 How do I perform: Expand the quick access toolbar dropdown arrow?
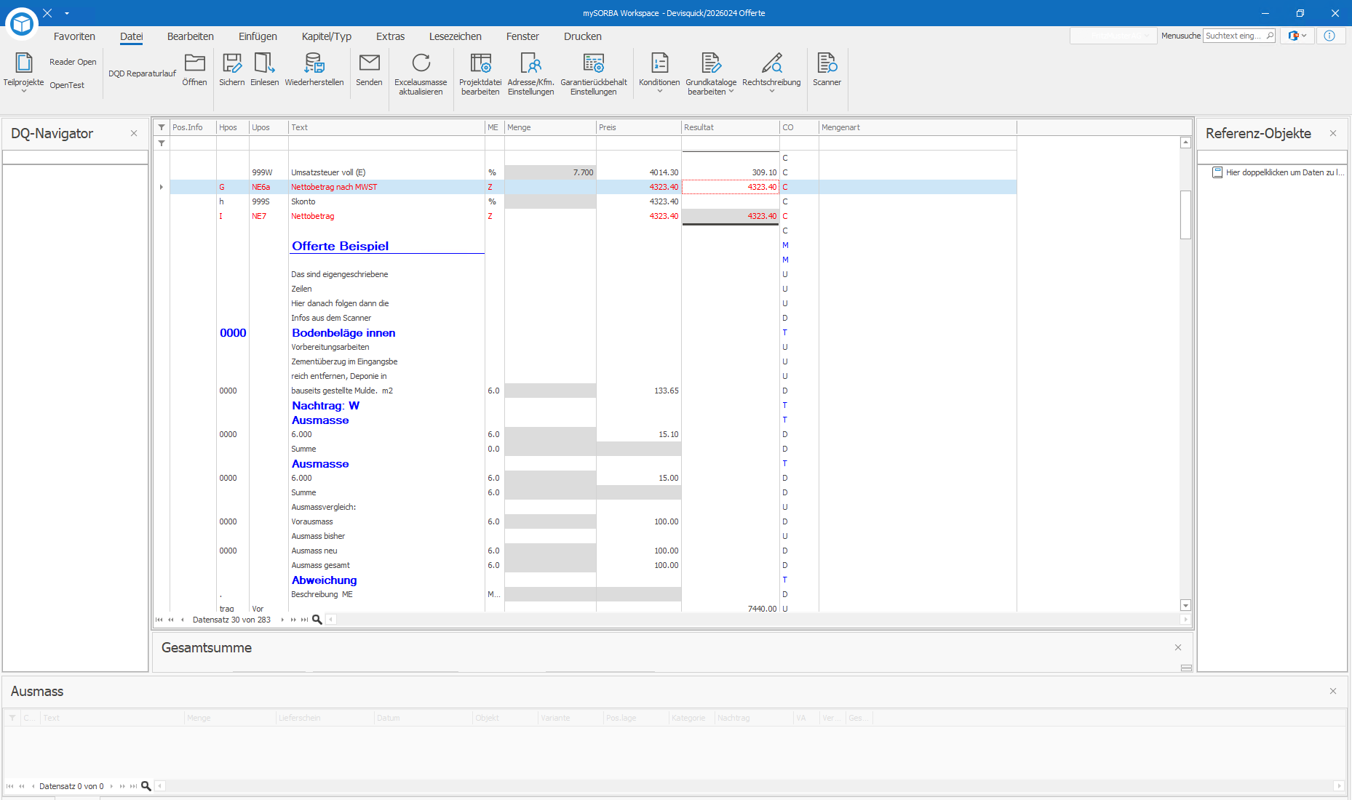[67, 13]
